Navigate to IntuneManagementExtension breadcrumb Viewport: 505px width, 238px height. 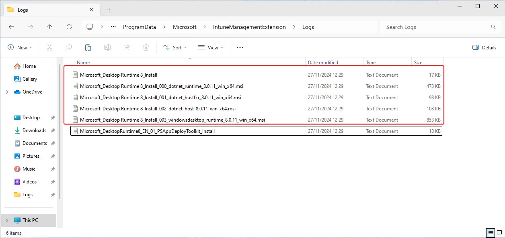[x=249, y=27]
